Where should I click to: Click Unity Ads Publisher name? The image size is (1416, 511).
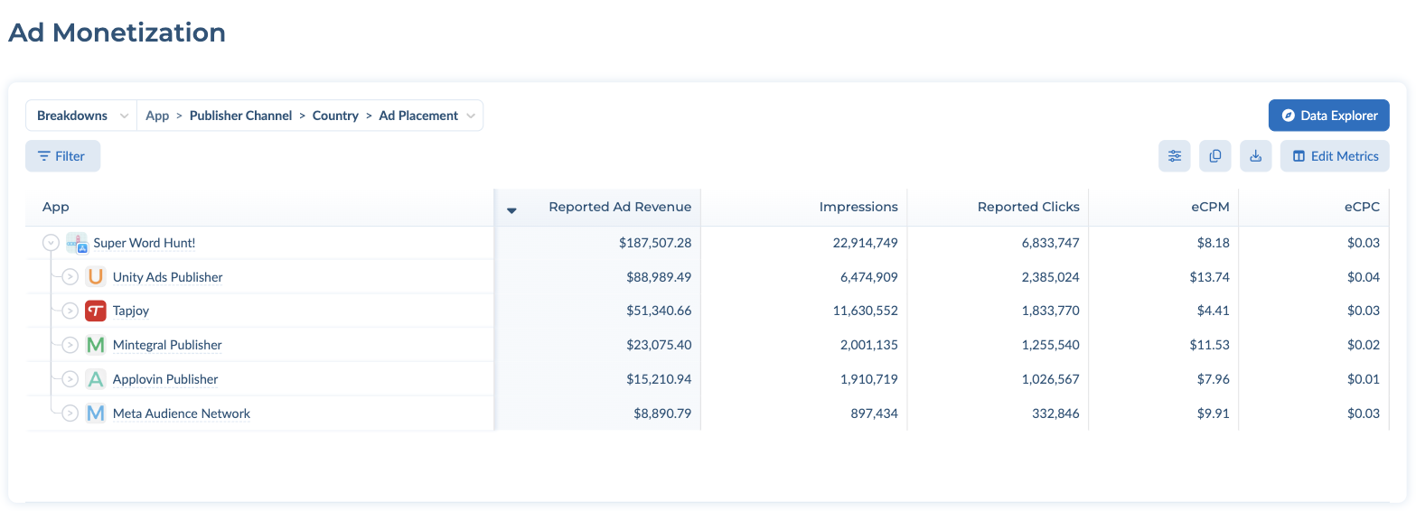tap(167, 277)
